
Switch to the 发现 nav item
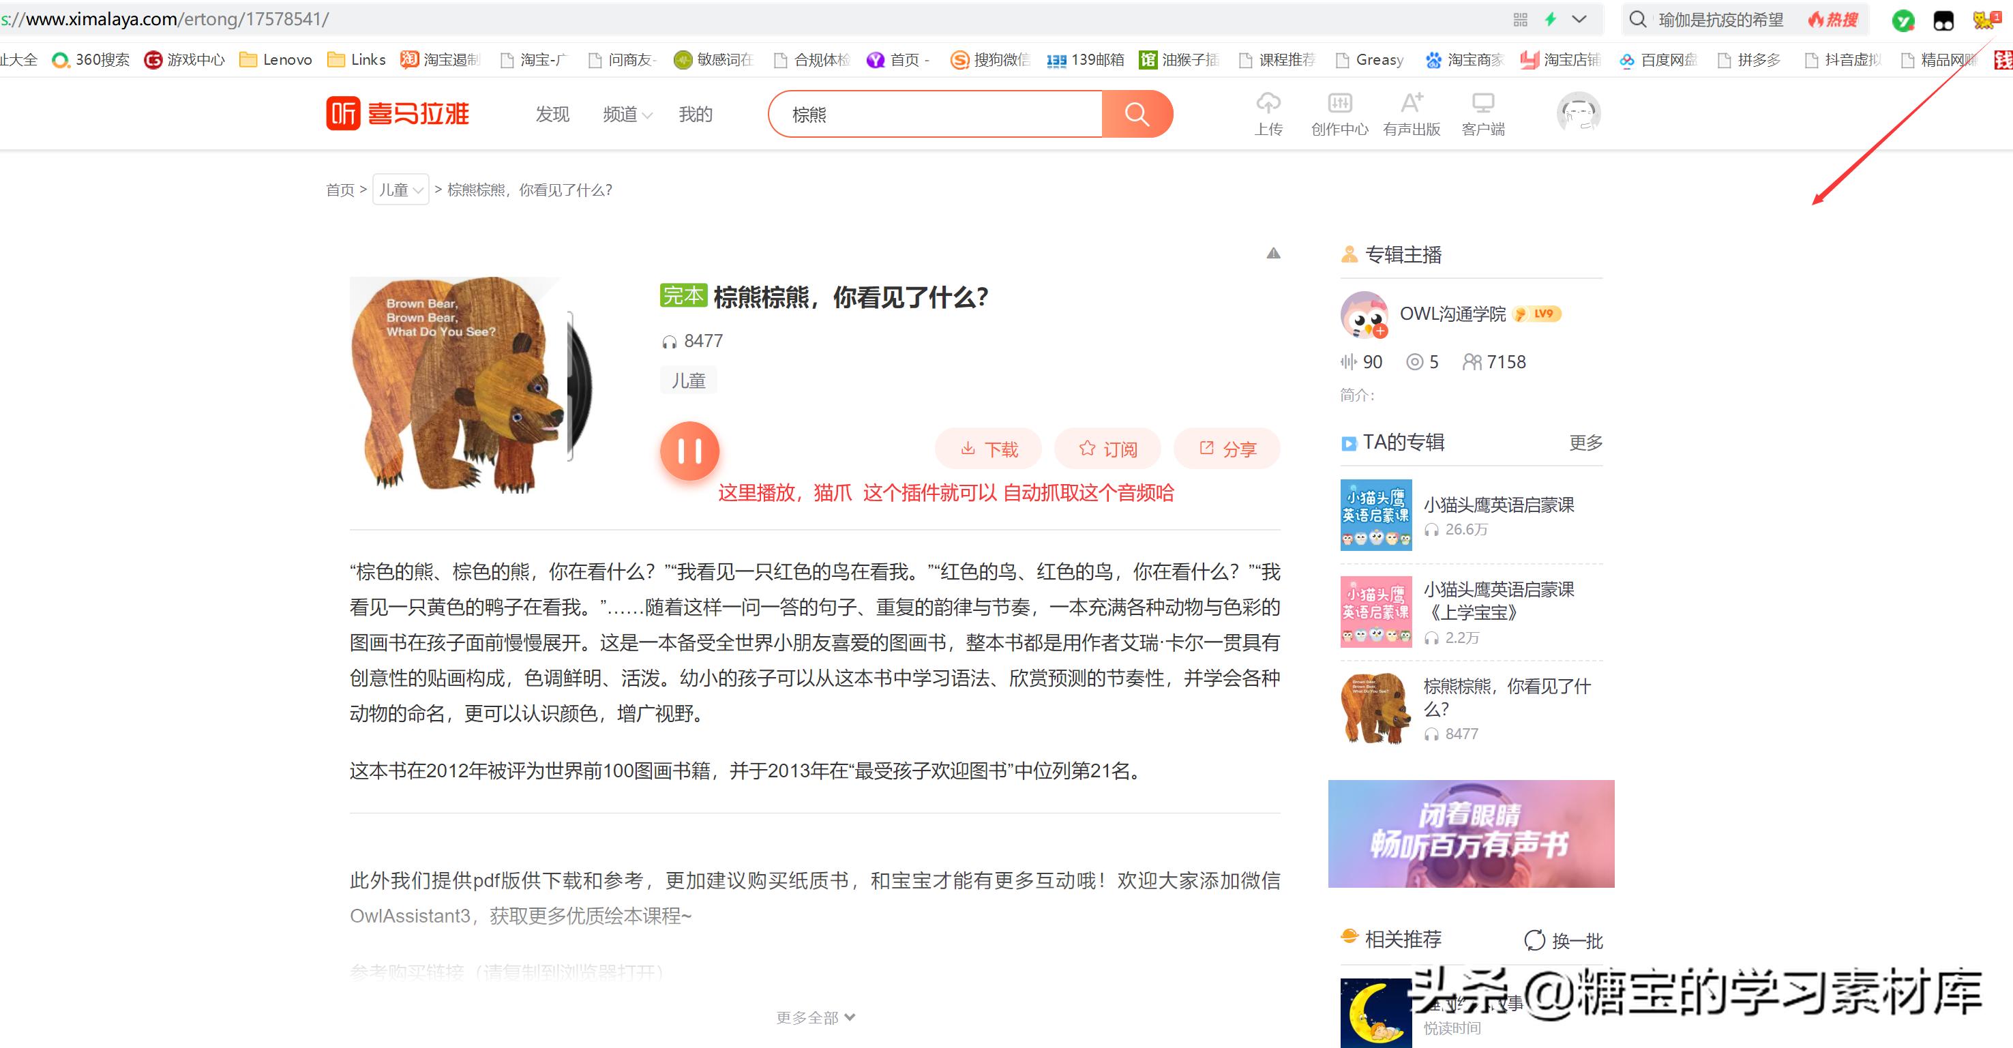click(x=552, y=113)
